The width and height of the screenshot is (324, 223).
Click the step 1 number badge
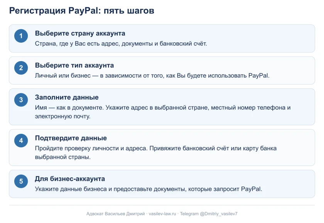click(x=21, y=36)
